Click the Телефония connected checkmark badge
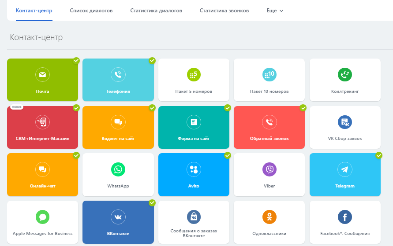393x246 pixels. 152,61
